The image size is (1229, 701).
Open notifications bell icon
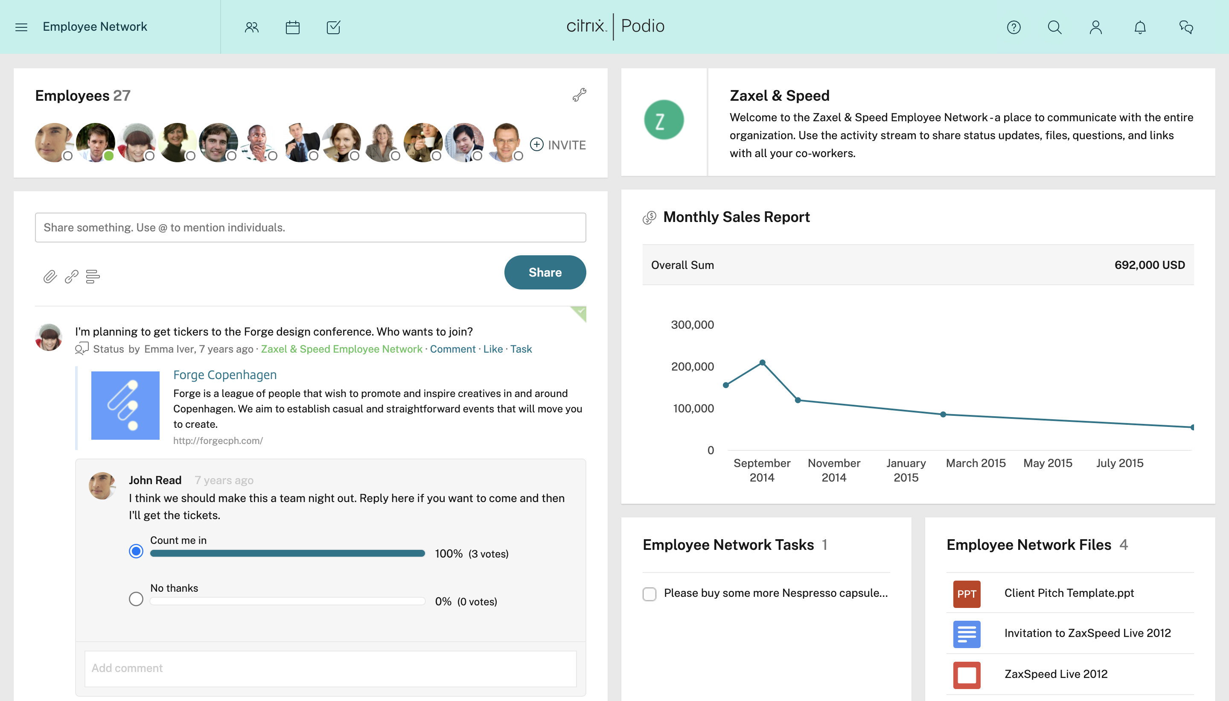1140,27
